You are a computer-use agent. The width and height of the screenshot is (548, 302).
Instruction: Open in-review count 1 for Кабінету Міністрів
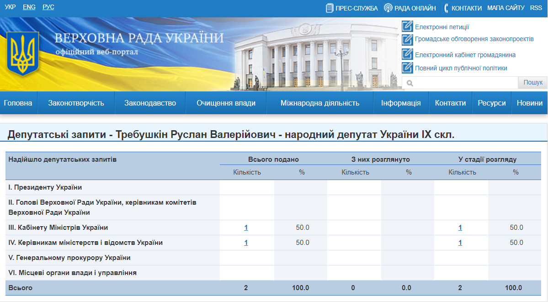pos(460,228)
